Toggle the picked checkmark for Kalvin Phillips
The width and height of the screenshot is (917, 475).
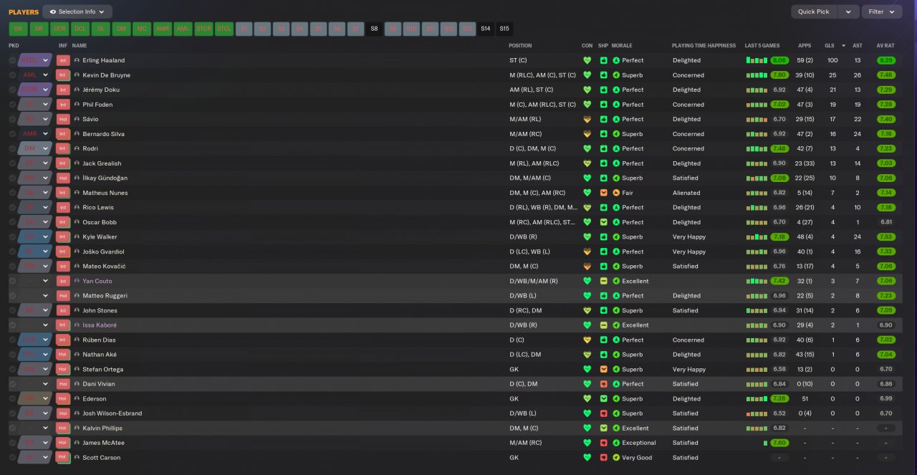tap(13, 428)
